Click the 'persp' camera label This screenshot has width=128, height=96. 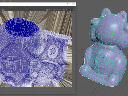point(63,95)
